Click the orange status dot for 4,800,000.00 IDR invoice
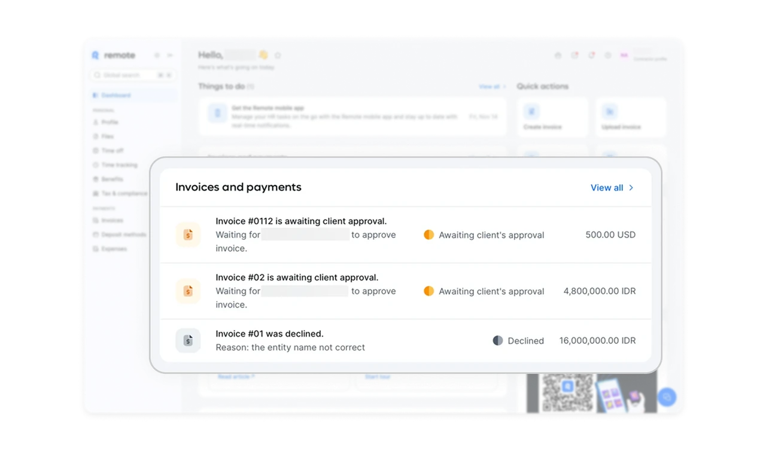This screenshot has width=766, height=451. tap(428, 291)
